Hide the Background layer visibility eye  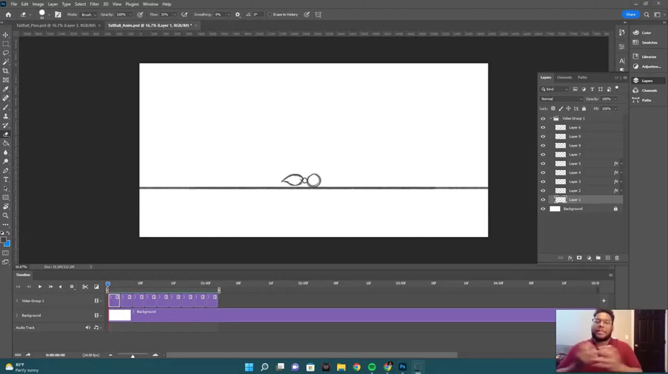tap(543, 209)
